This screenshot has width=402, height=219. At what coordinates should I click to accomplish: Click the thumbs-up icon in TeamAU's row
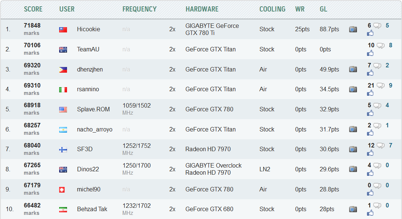coord(370,53)
